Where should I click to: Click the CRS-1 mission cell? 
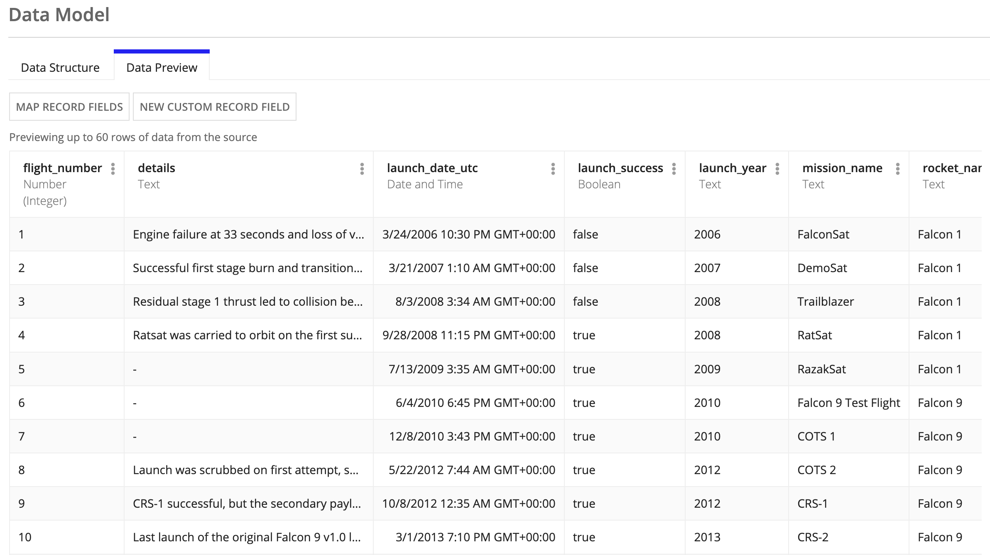click(x=849, y=504)
